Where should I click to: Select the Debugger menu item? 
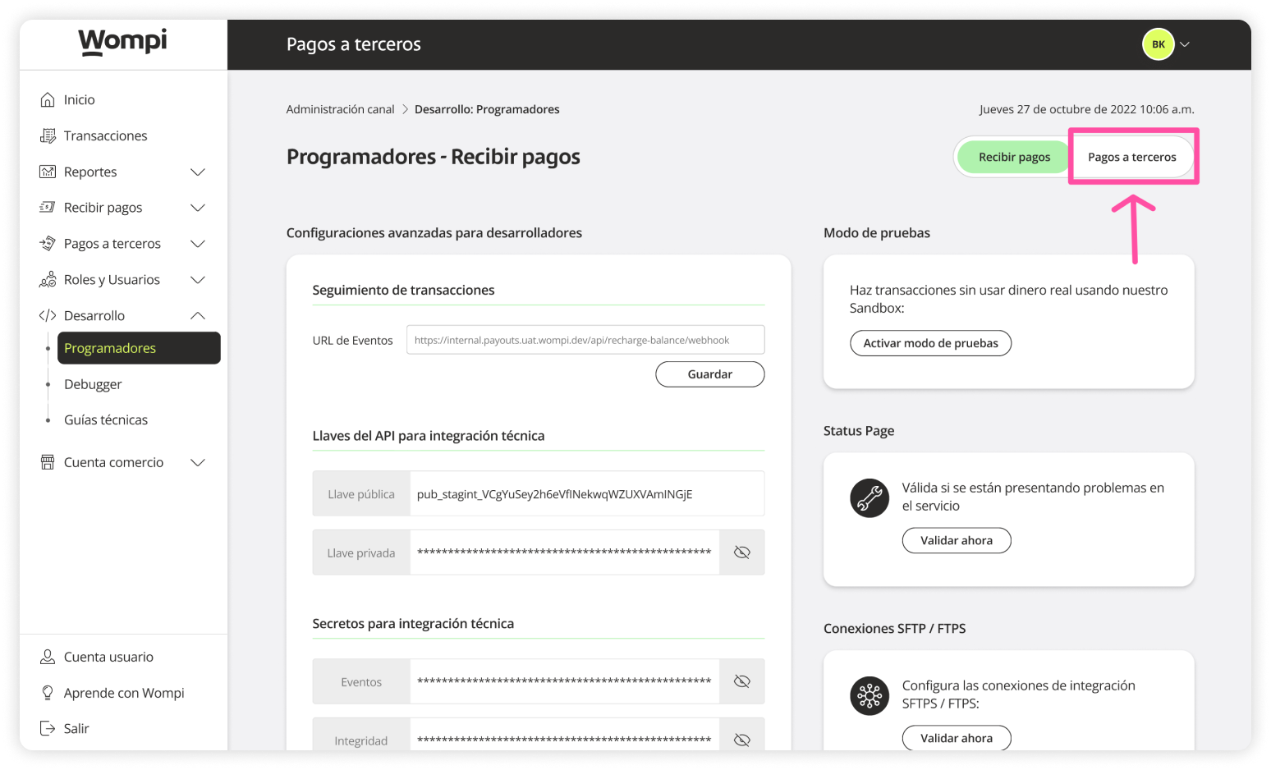tap(93, 384)
